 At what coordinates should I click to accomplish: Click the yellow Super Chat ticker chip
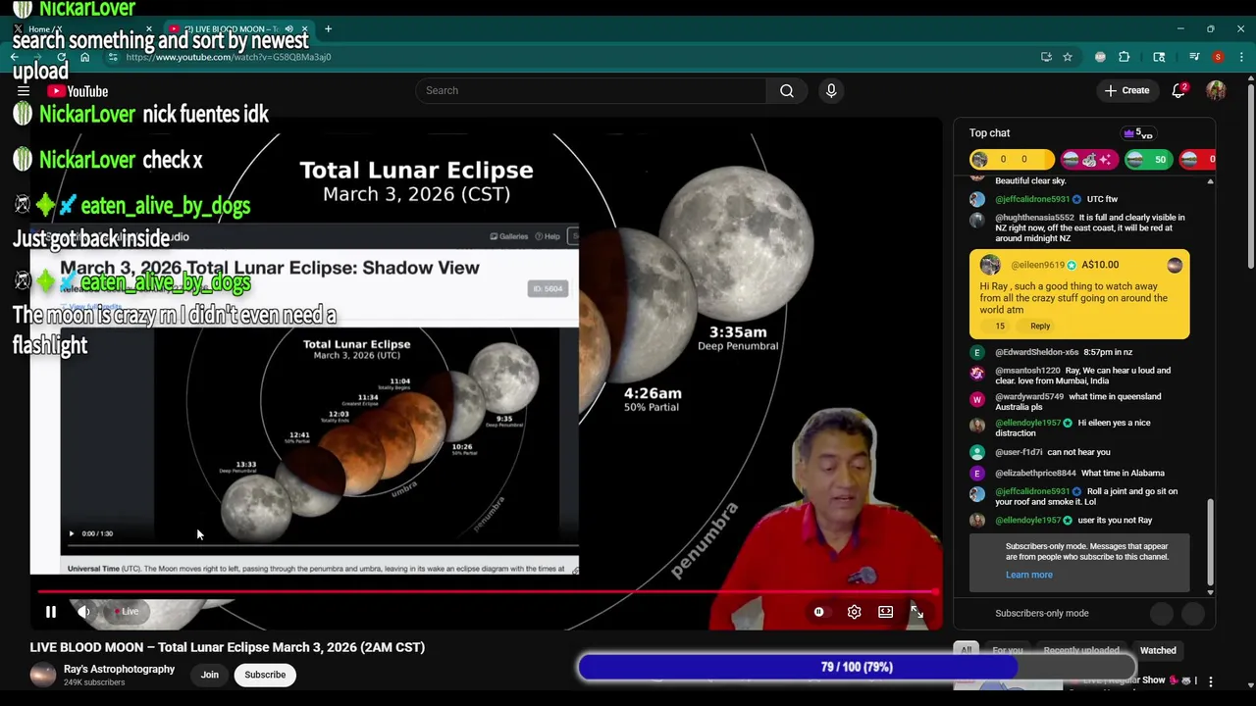click(1011, 159)
